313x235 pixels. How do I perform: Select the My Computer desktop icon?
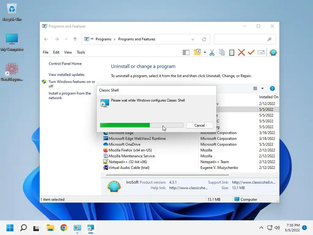click(12, 42)
